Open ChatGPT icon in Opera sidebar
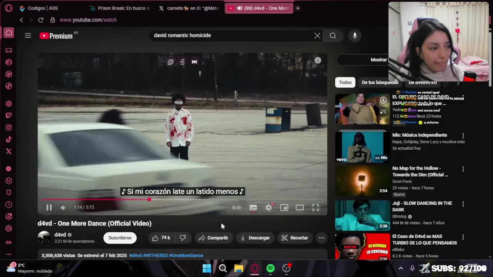The width and height of the screenshot is (493, 277). point(8,103)
